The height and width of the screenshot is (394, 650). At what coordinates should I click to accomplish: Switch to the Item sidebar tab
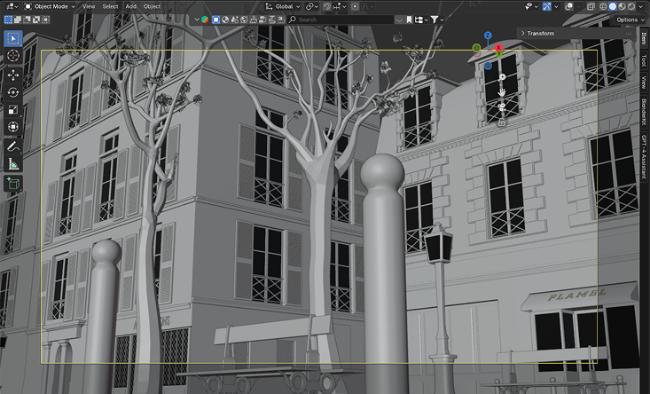pyautogui.click(x=644, y=38)
